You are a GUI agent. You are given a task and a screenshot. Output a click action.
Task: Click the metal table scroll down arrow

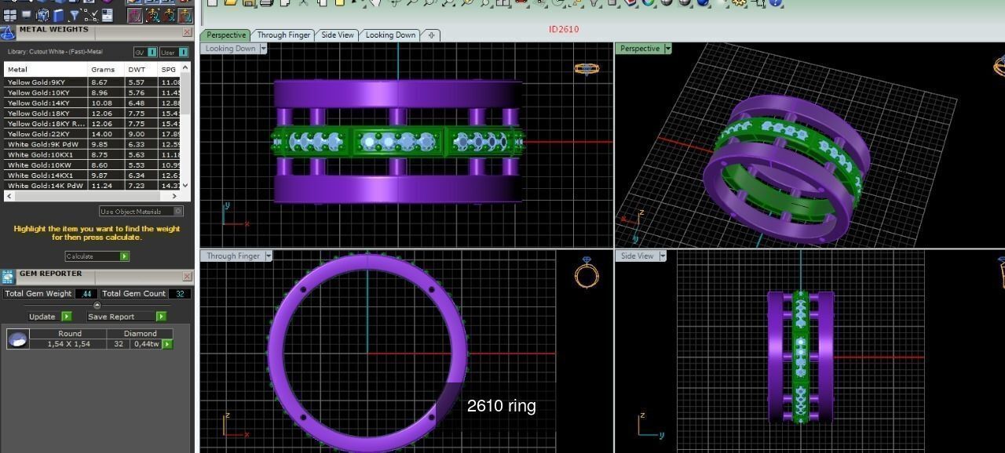[x=185, y=185]
